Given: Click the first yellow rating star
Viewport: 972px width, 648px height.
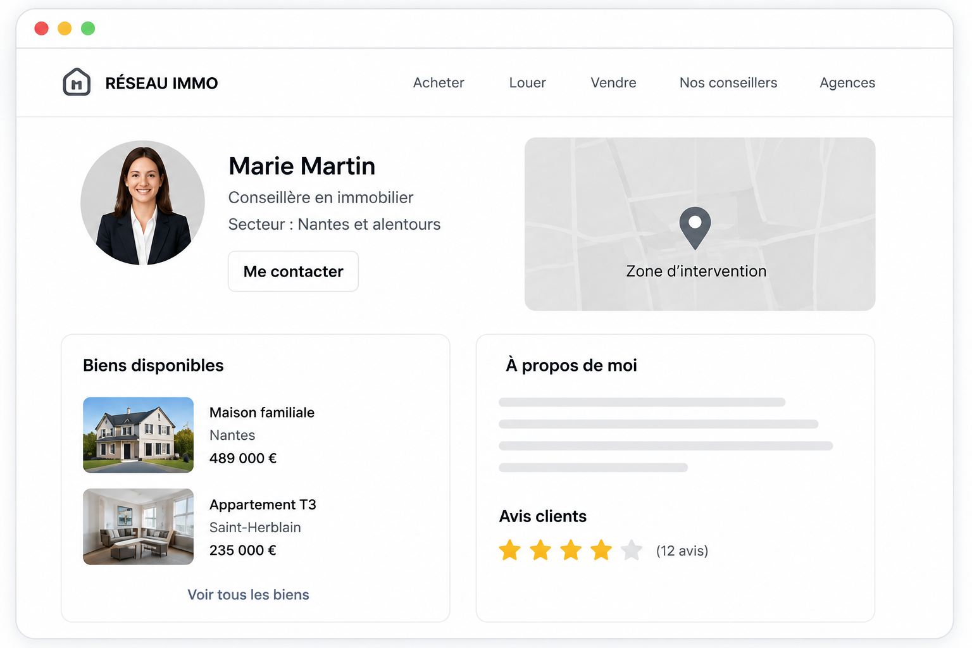Looking at the screenshot, I should [x=509, y=550].
